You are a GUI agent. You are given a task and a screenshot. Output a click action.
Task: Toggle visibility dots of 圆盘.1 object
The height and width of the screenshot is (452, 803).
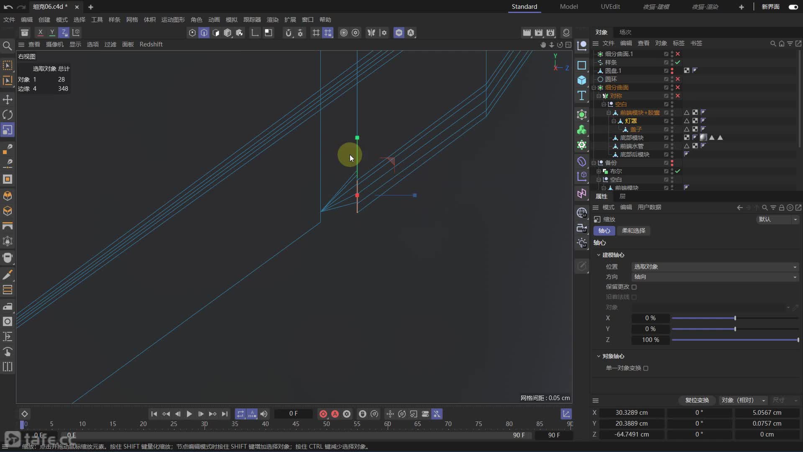tap(672, 71)
